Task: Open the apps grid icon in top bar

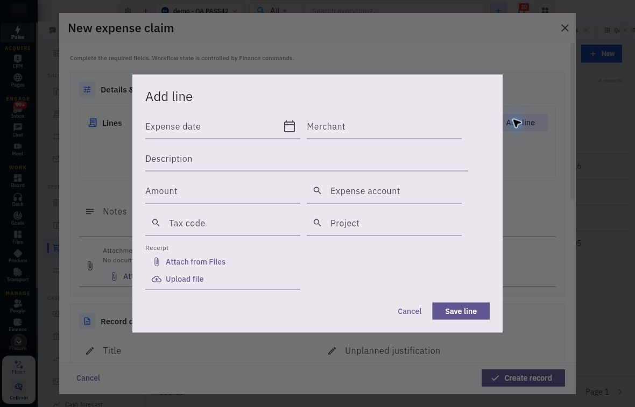Action: tap(545, 11)
